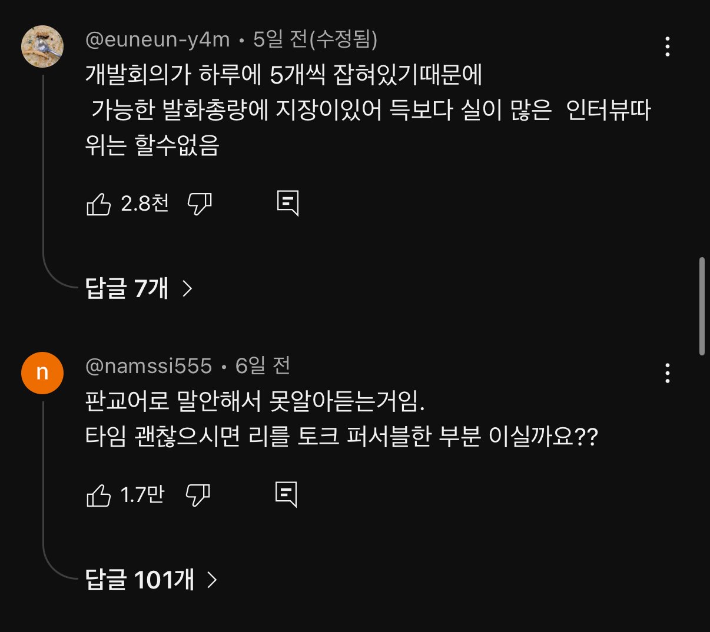710x632 pixels.
Task: Click the chevron next to 답글 7개
Action: (187, 288)
